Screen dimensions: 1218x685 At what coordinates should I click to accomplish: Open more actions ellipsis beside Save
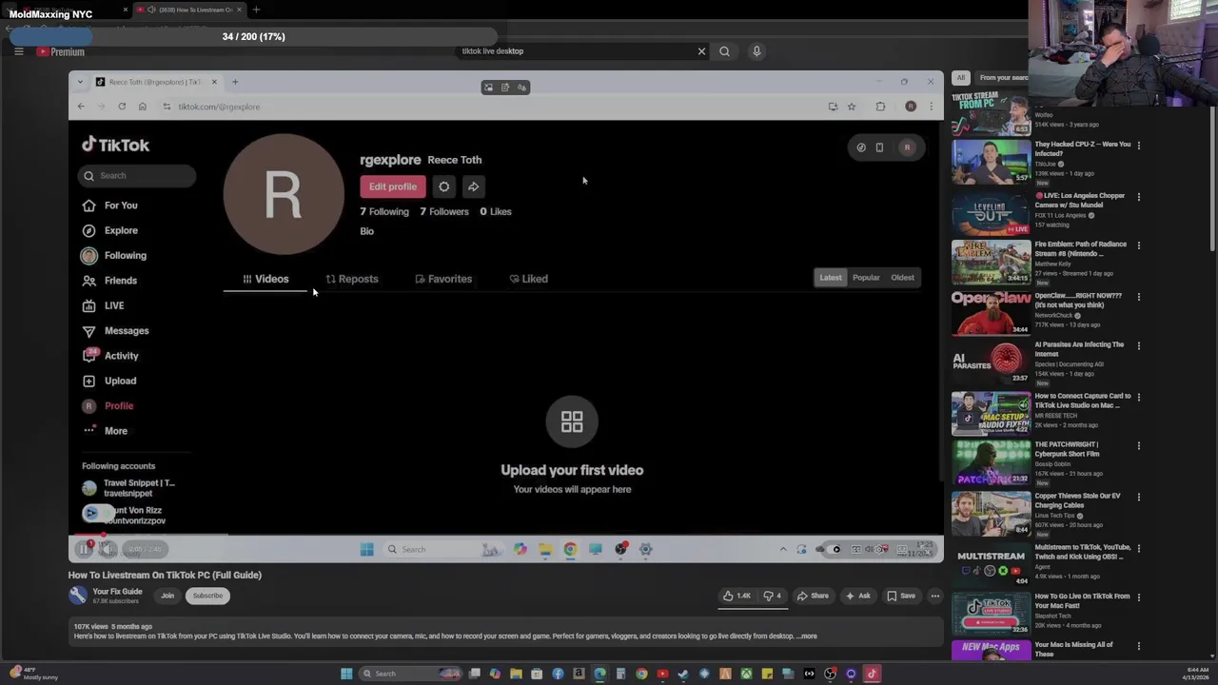(934, 596)
